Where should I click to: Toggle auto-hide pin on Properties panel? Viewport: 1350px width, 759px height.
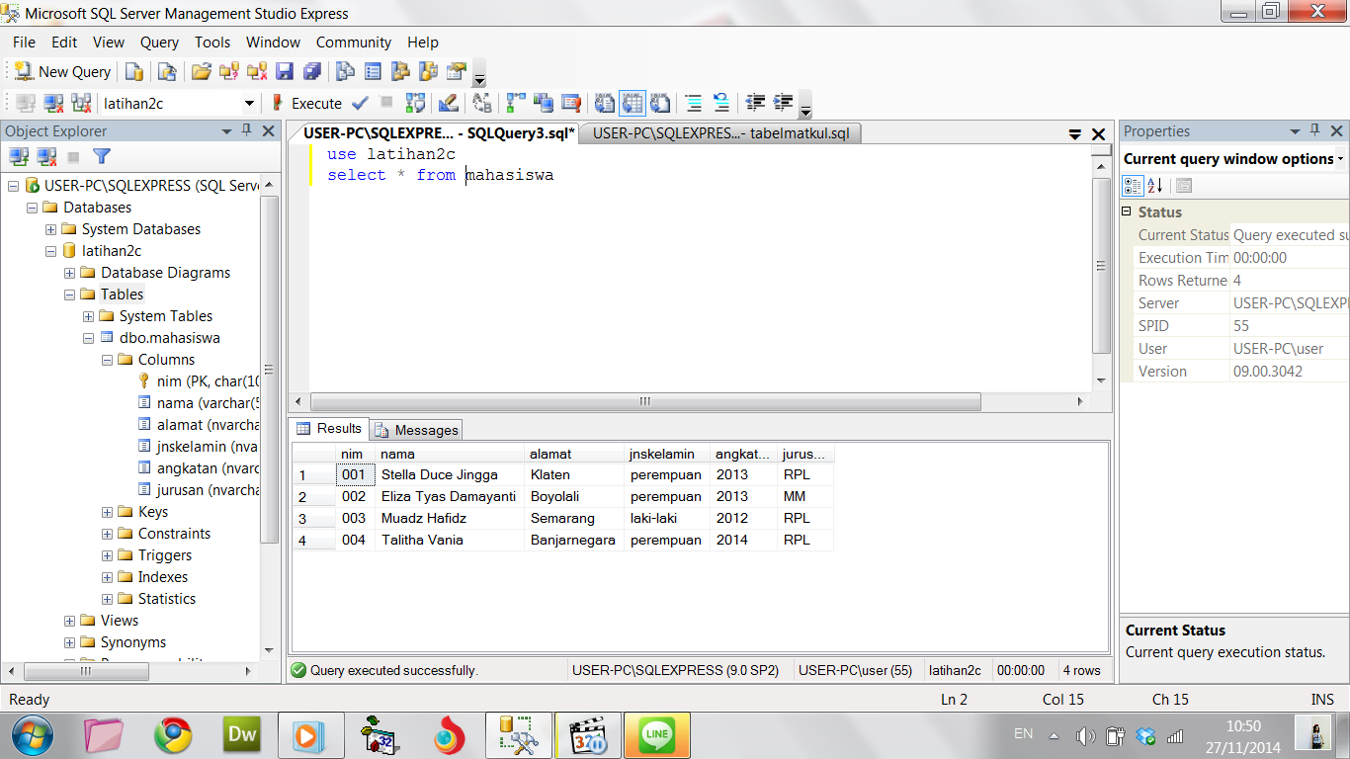[1315, 131]
